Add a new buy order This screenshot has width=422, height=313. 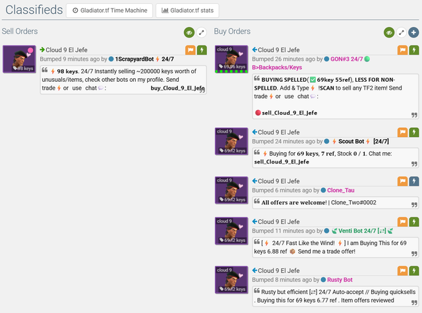[x=413, y=32]
